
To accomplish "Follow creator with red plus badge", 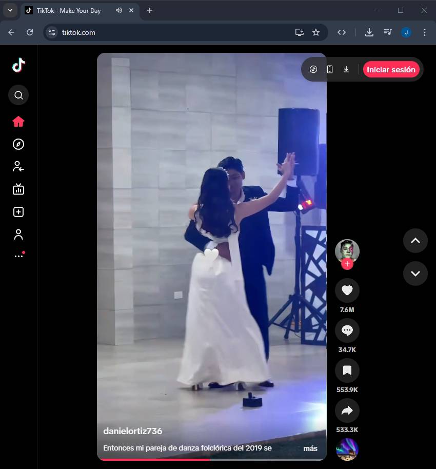I will pos(347,264).
